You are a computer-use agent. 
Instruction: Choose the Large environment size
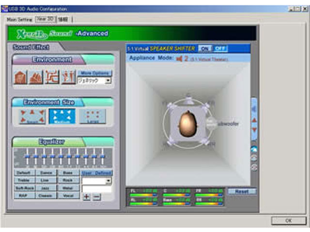coord(93,116)
